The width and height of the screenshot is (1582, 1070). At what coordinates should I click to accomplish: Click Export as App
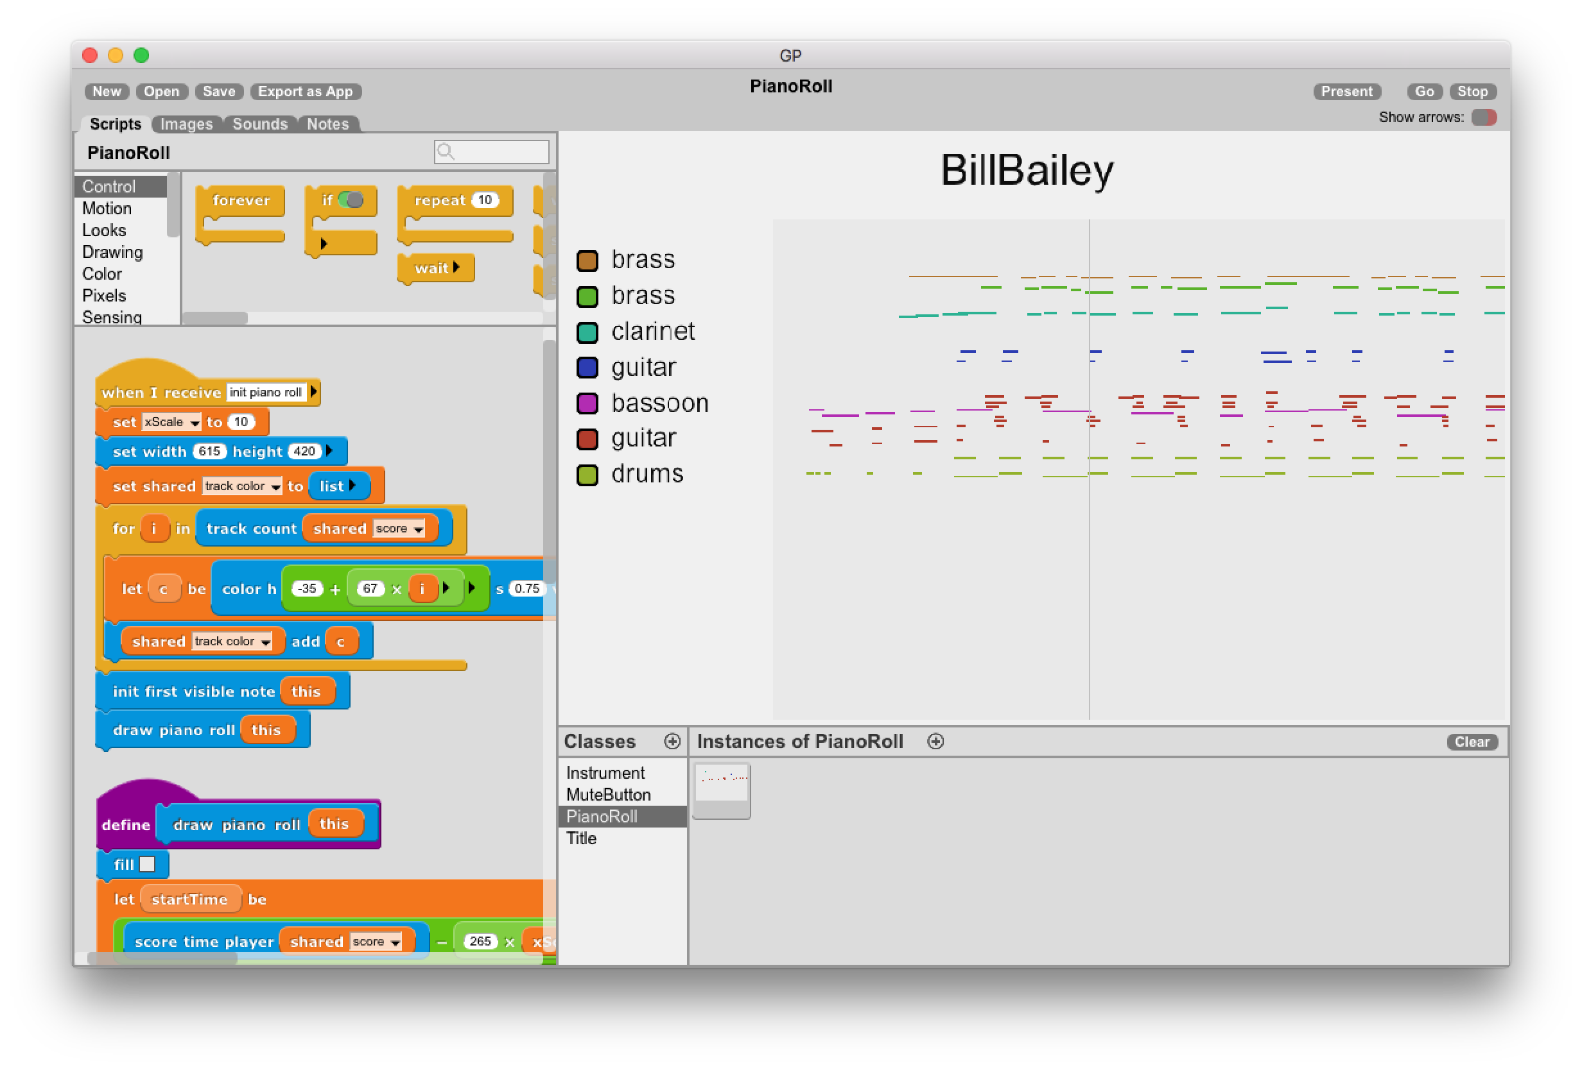(305, 91)
